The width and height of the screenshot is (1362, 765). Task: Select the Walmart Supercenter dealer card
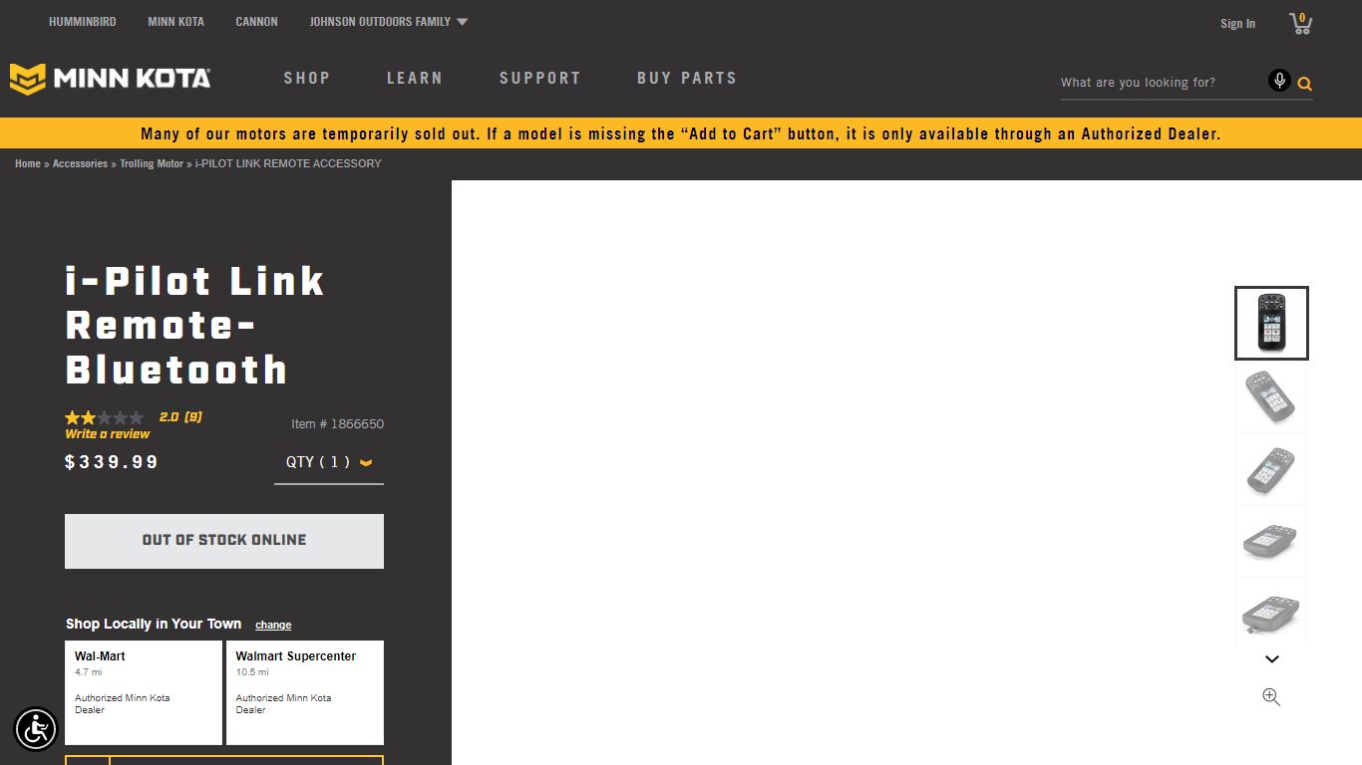coord(305,692)
